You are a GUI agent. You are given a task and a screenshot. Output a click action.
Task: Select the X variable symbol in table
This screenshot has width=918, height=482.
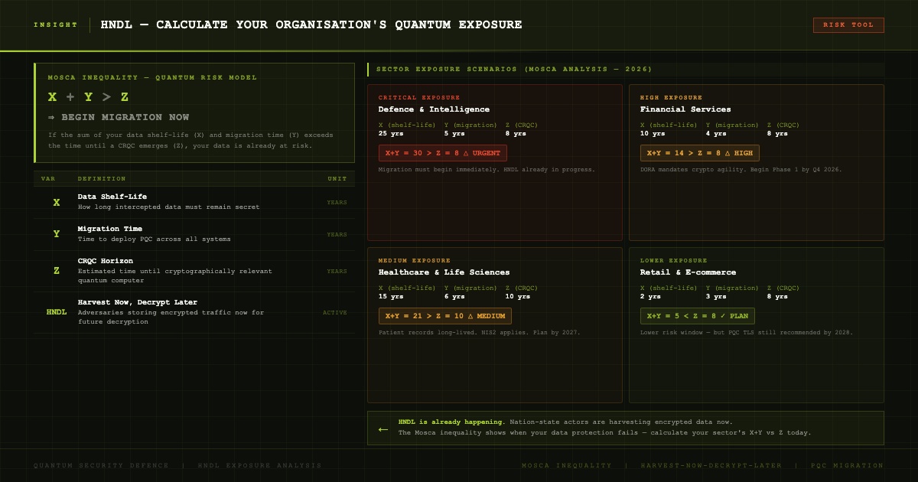[56, 203]
